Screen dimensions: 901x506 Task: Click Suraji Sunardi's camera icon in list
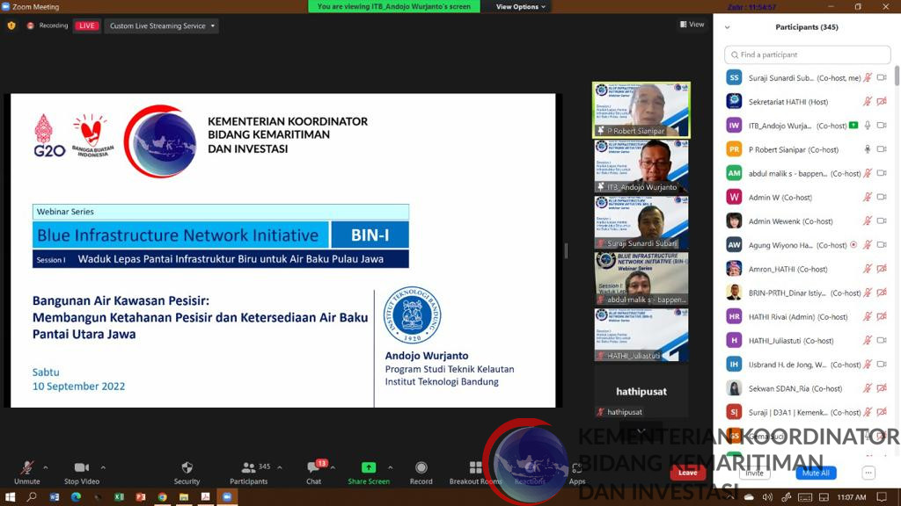tap(882, 77)
